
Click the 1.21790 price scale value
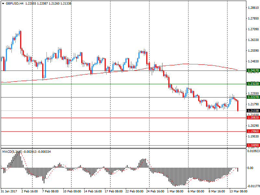click(x=253, y=104)
